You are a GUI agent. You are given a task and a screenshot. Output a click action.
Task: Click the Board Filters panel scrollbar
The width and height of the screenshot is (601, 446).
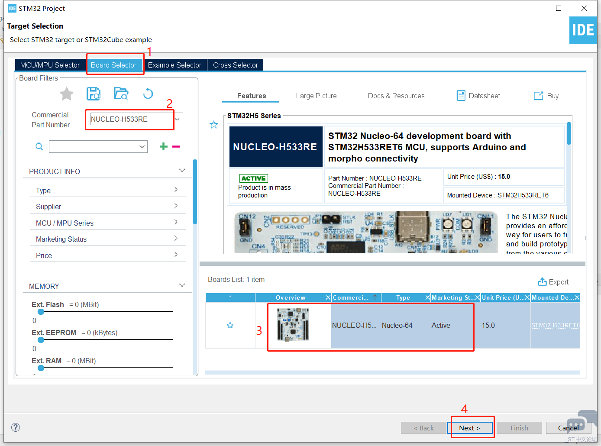click(195, 191)
